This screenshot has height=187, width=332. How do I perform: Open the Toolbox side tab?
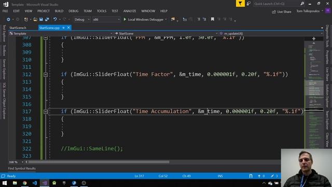(x=4, y=50)
